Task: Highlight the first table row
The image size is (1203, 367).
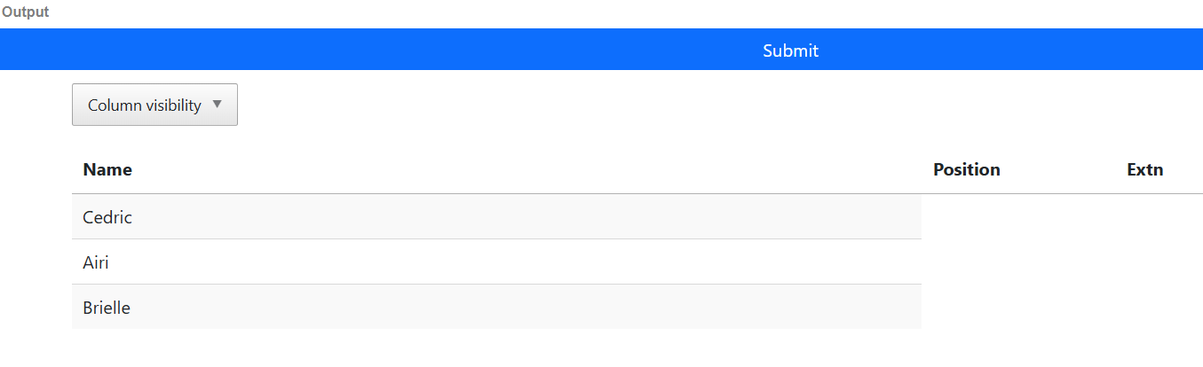Action: [x=496, y=217]
